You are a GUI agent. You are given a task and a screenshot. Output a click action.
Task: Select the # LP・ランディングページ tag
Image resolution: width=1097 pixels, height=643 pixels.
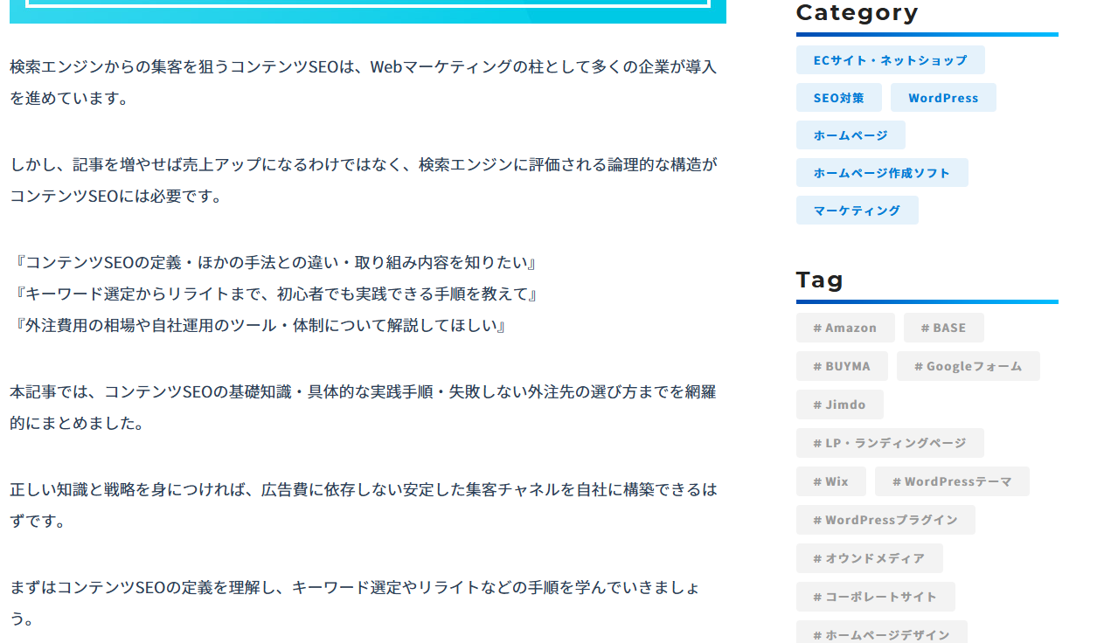tap(889, 443)
